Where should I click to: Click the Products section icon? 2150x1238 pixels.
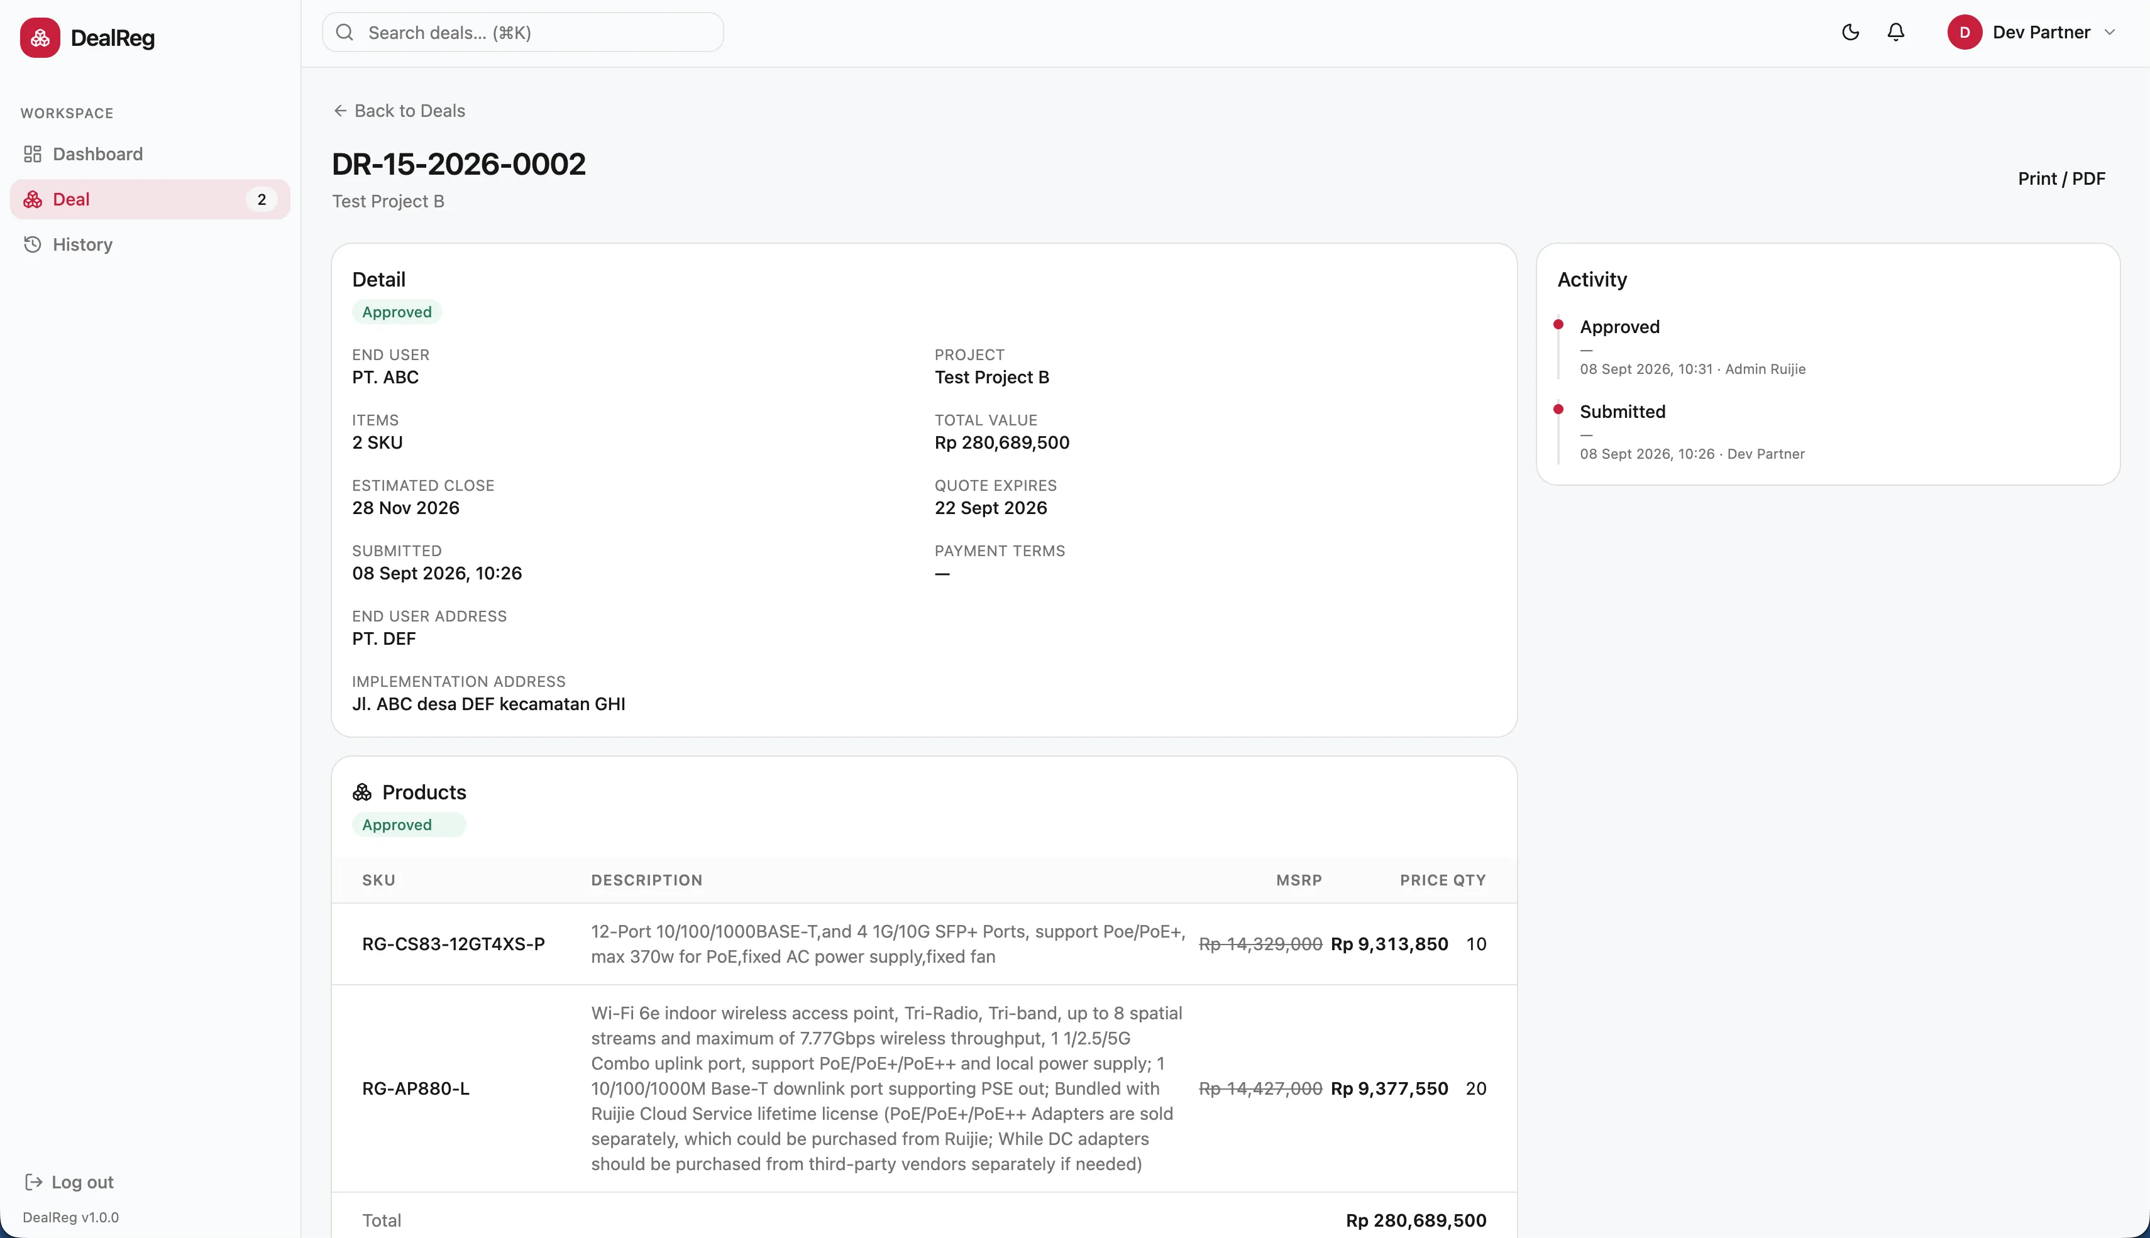tap(362, 792)
